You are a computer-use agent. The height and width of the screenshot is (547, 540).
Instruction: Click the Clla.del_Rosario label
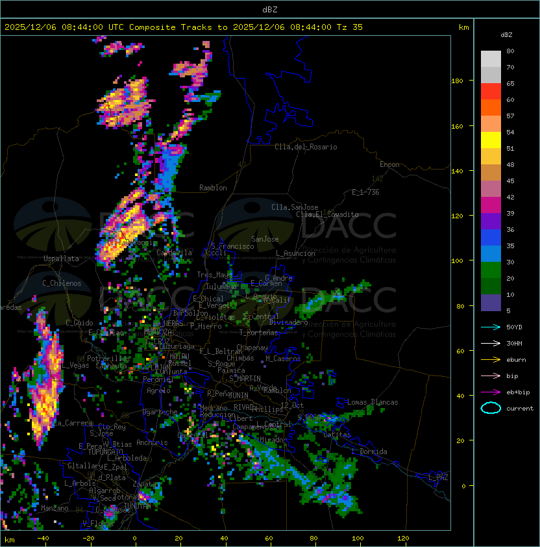tap(306, 147)
